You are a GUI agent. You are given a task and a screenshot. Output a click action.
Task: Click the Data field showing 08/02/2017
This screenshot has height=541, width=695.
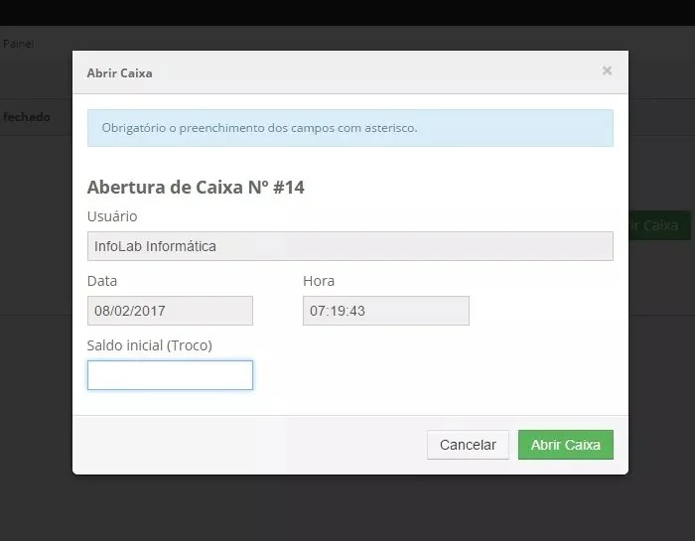pyautogui.click(x=170, y=311)
